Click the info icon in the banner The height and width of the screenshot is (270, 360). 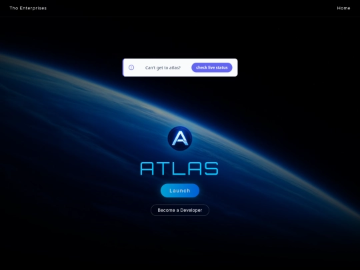pos(131,67)
